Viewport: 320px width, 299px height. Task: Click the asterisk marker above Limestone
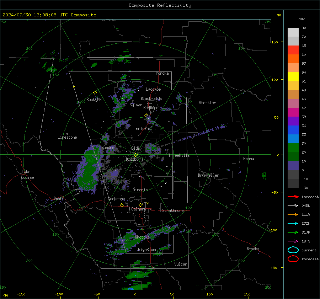point(67,134)
